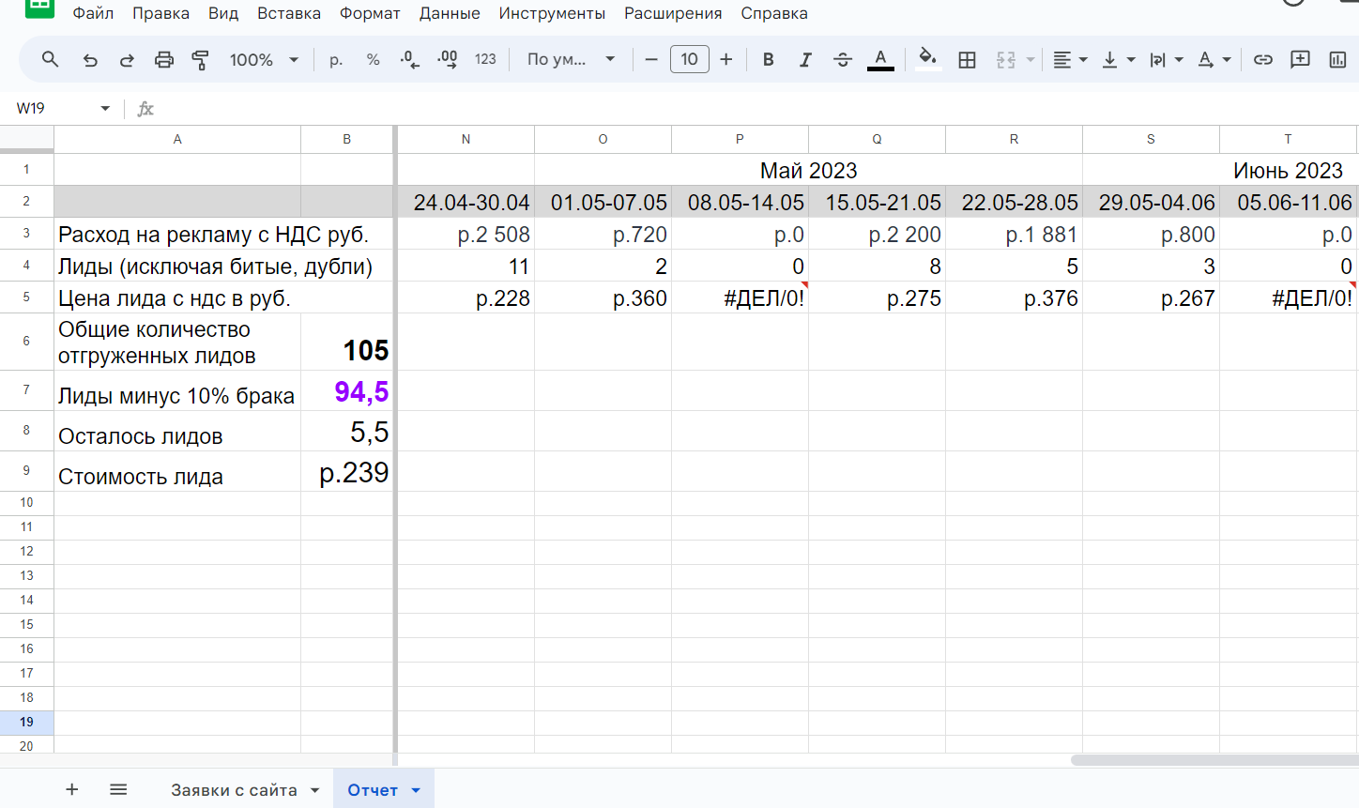Open the text color picker
1359x808 pixels.
pyautogui.click(x=880, y=59)
